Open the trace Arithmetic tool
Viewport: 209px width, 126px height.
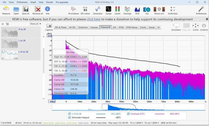click(x=173, y=10)
